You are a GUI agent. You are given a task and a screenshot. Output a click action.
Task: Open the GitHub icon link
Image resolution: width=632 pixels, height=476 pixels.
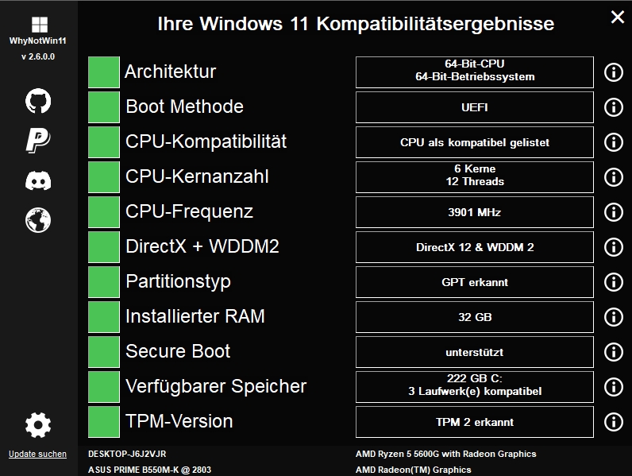pos(38,101)
